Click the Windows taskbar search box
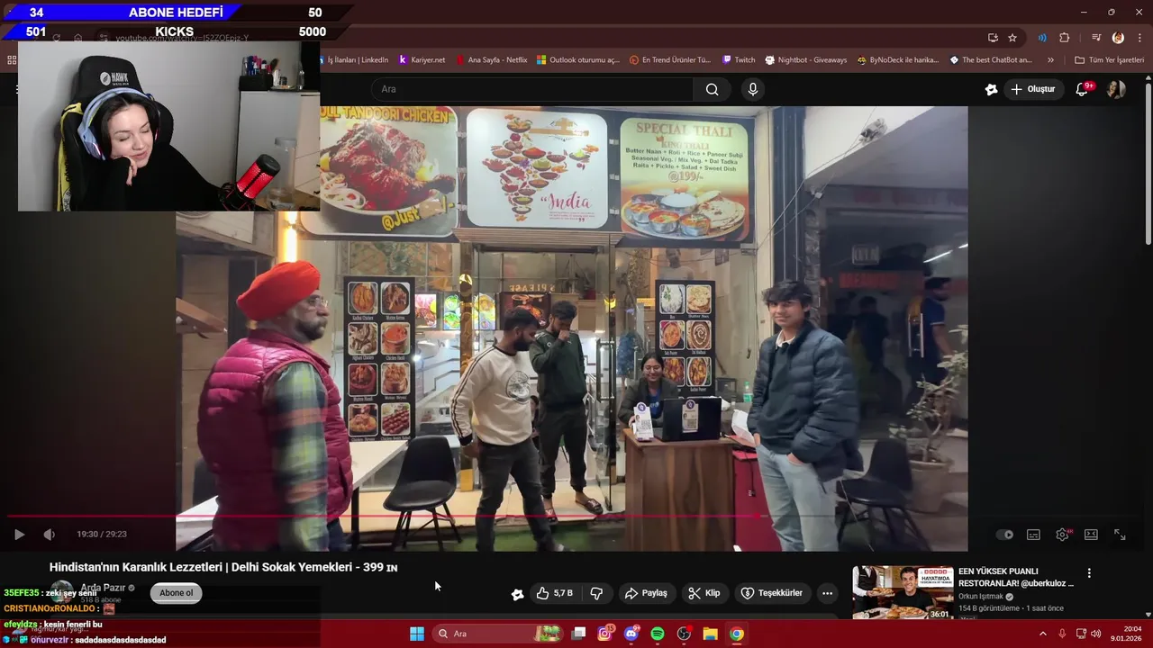The height and width of the screenshot is (648, 1153). pyautogui.click(x=497, y=634)
